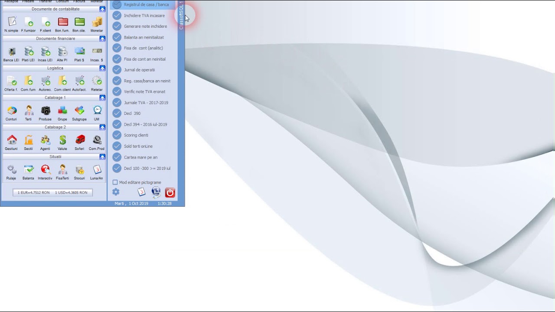Open the Agenti people icon
555x312 pixels.
(46, 140)
